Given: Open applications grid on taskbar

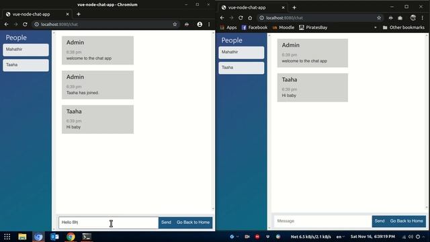Looking at the screenshot, I should [7, 237].
